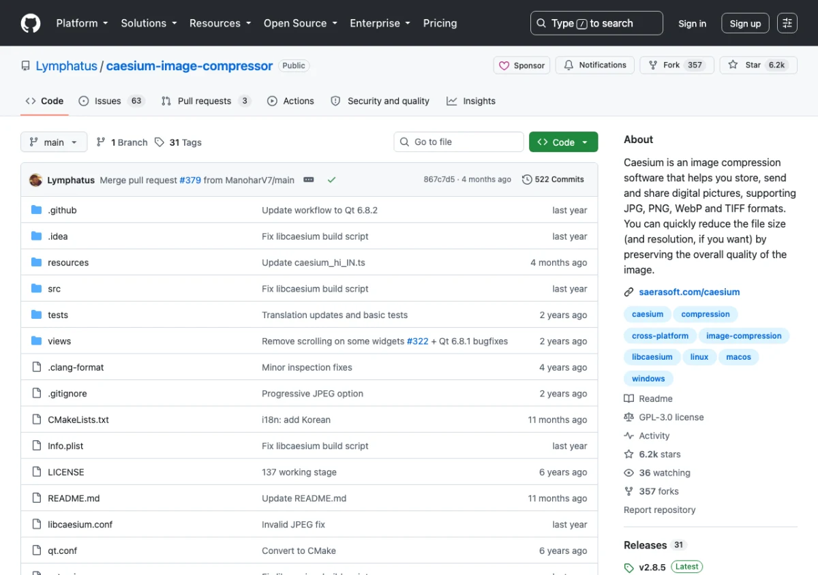Screen dimensions: 818x575
Task: Open commit message Progressive JPEG option
Action: [312, 394]
